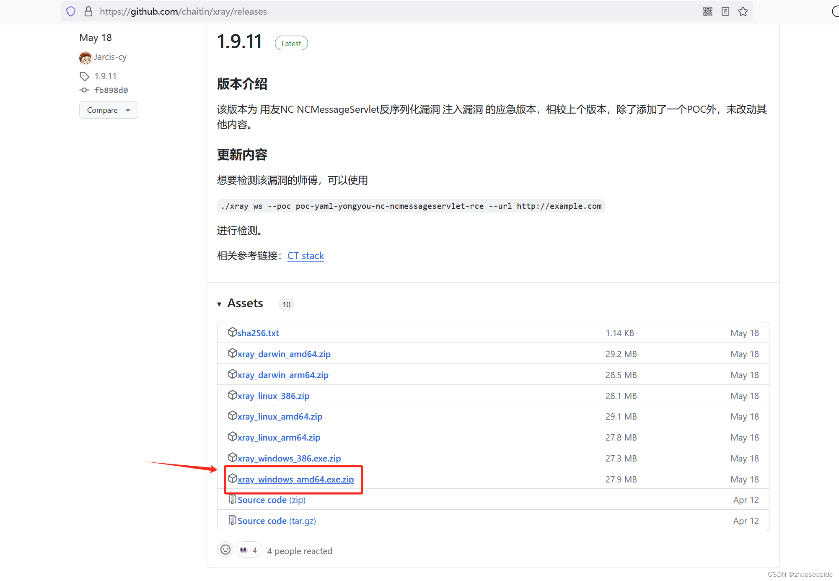Download xray_linux_amd64.zip
839x581 pixels.
(x=280, y=417)
